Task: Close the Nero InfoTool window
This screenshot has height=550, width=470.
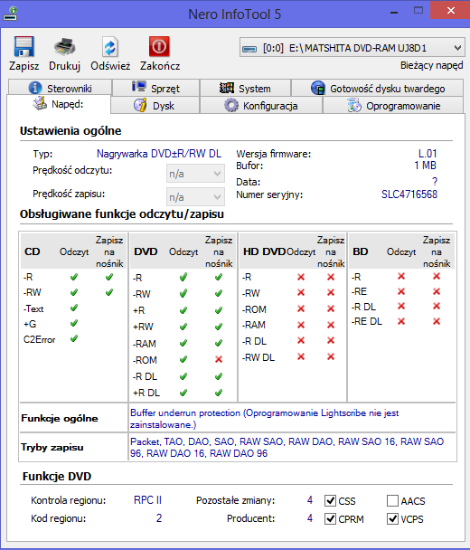Action: coord(451,11)
